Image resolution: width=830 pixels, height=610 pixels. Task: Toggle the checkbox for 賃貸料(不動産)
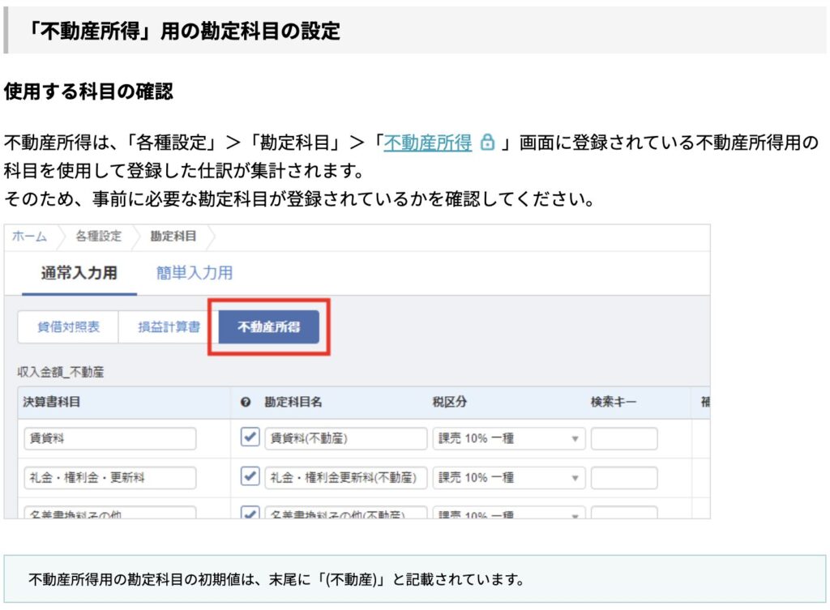click(x=250, y=437)
